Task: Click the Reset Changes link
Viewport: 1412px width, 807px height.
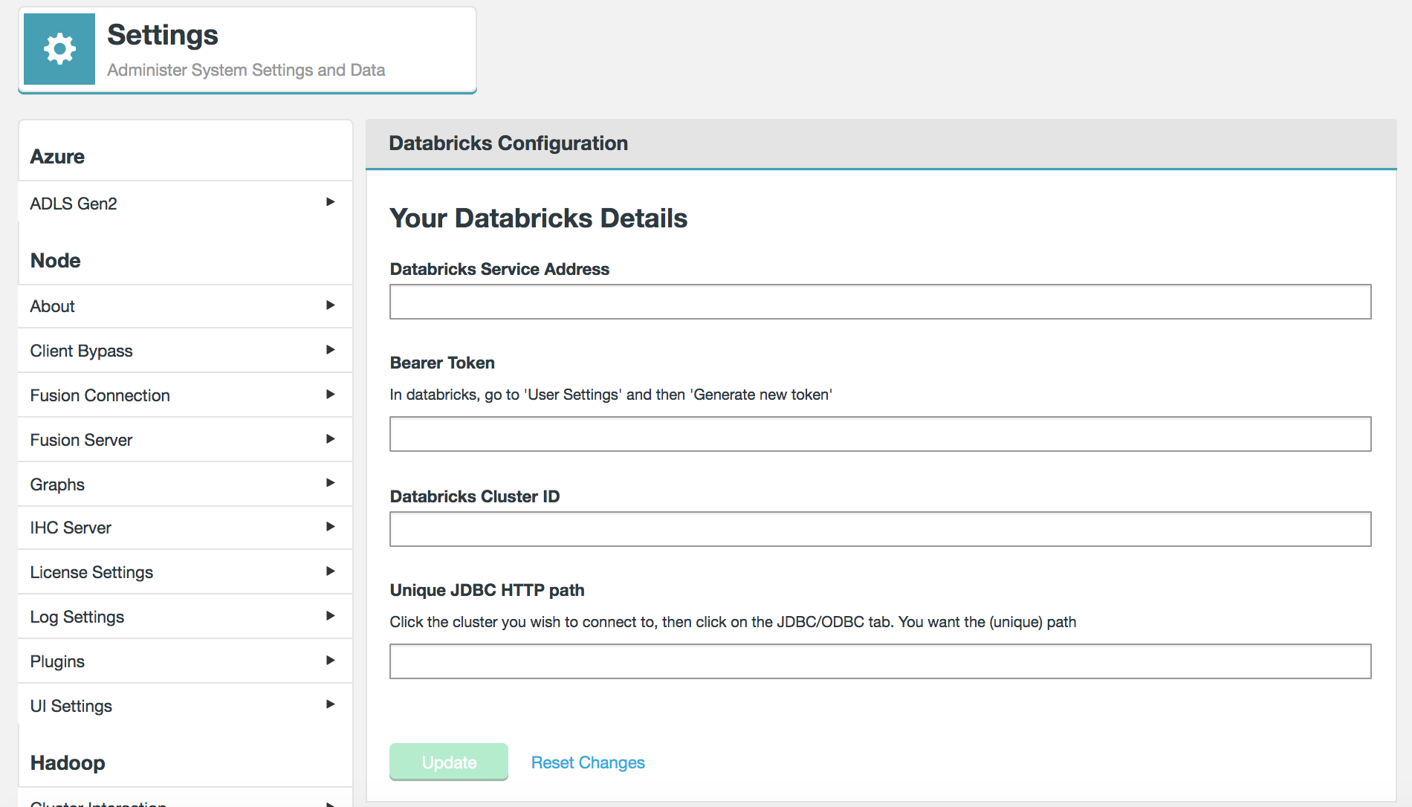Action: pyautogui.click(x=588, y=762)
